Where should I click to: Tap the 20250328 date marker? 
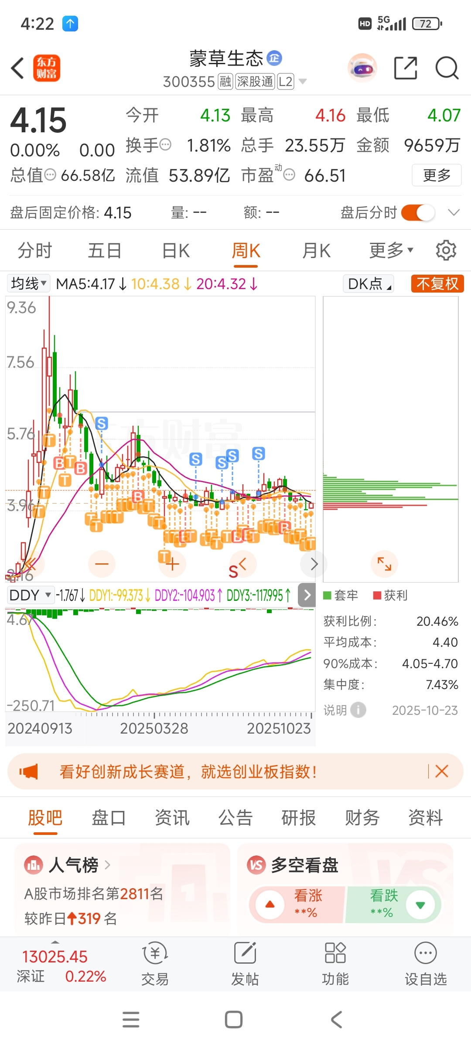pos(154,728)
